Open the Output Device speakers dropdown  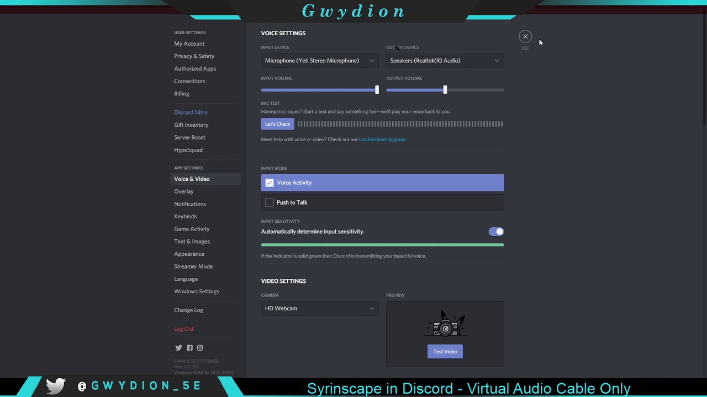(445, 61)
